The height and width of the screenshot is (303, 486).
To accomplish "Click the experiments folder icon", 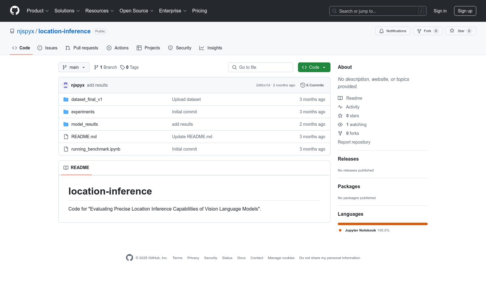I will (x=66, y=112).
